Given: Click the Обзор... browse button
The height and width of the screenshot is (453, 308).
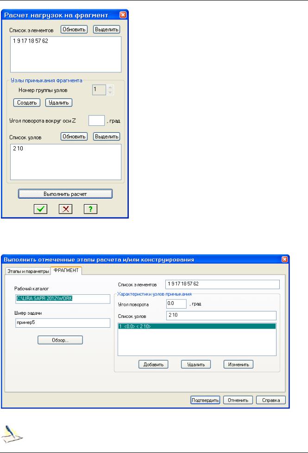Looking at the screenshot, I should tap(60, 340).
